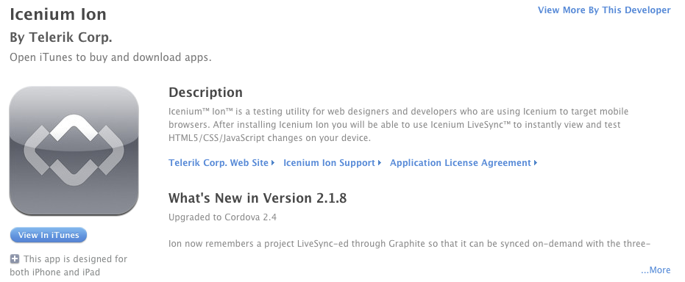Click the Description heading

coord(205,93)
